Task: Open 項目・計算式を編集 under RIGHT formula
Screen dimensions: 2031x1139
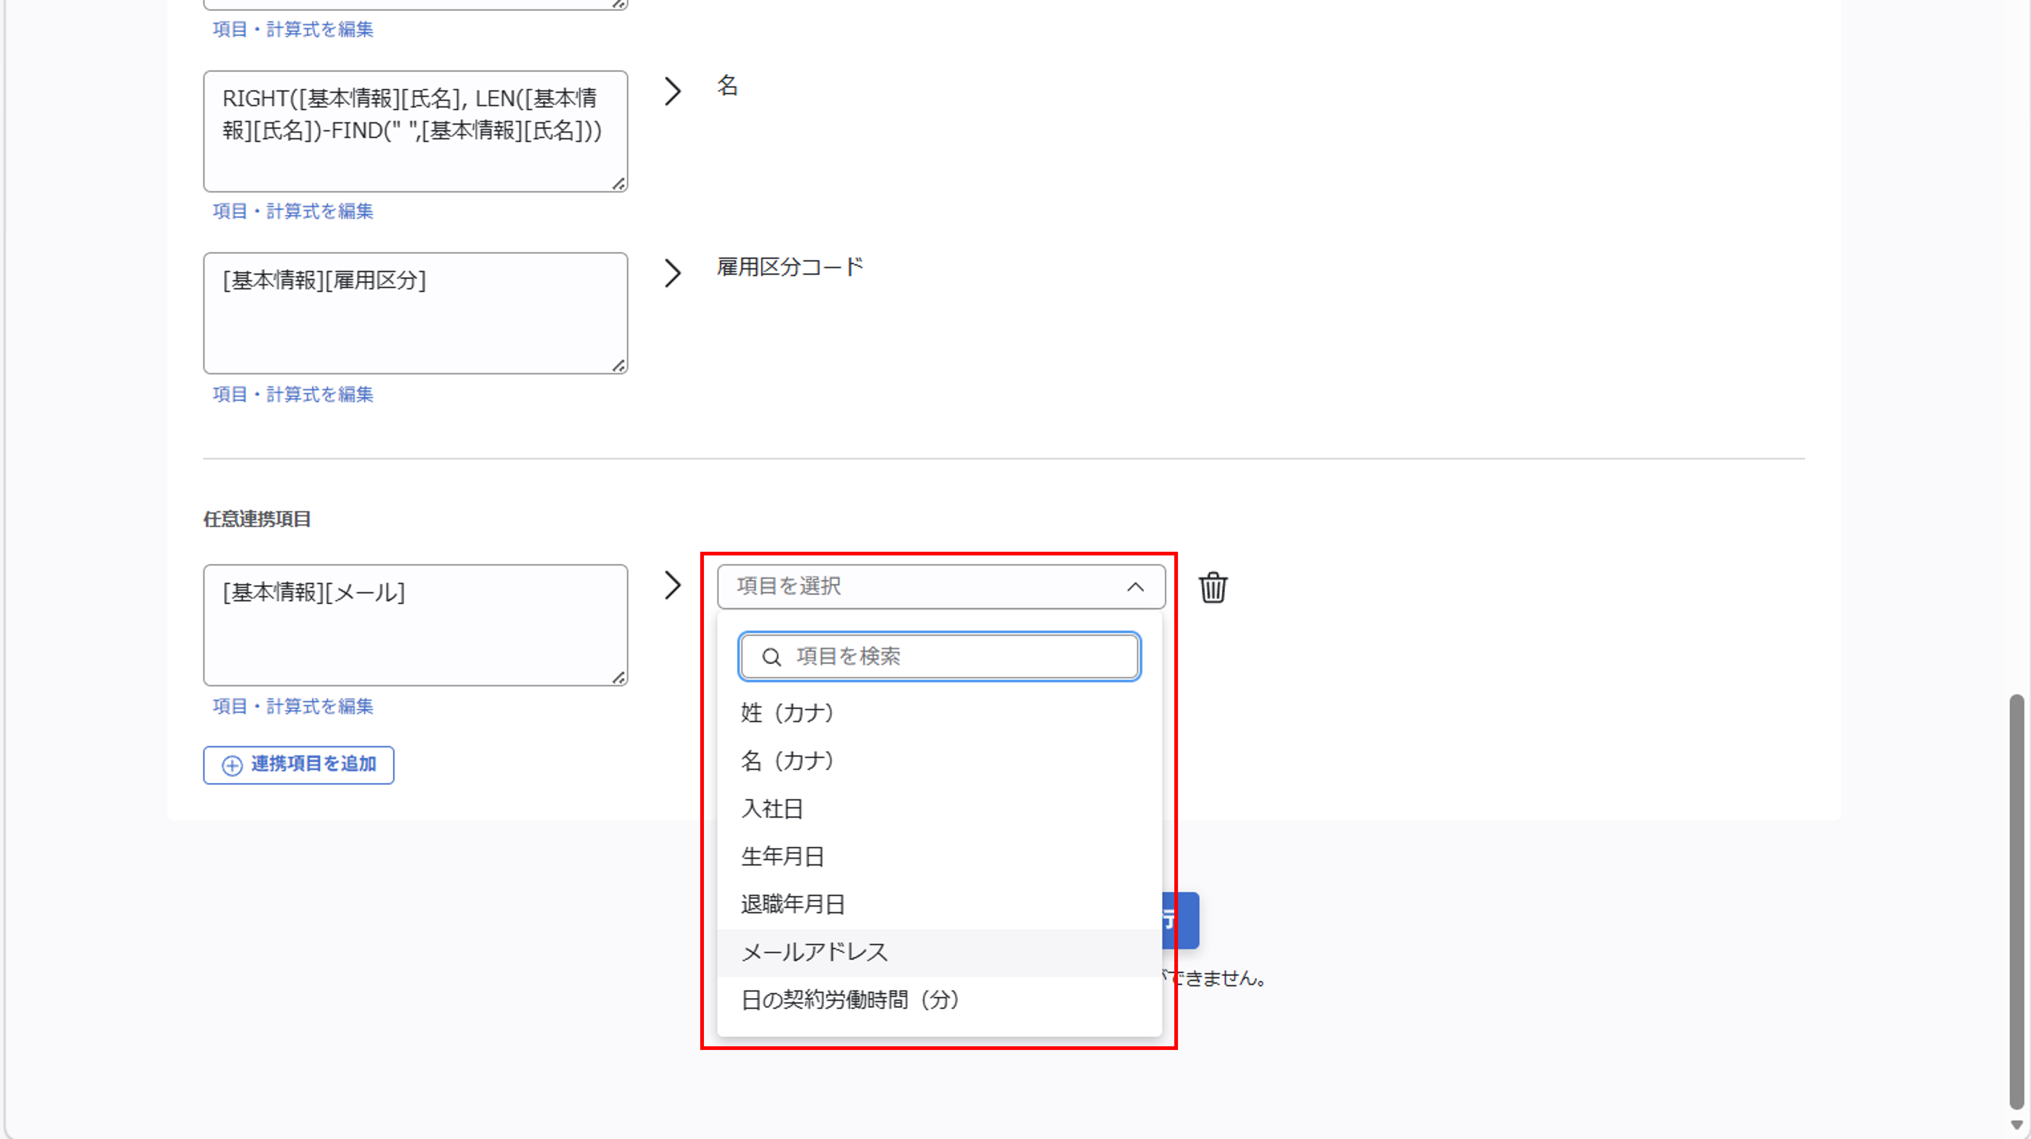Action: 293,211
